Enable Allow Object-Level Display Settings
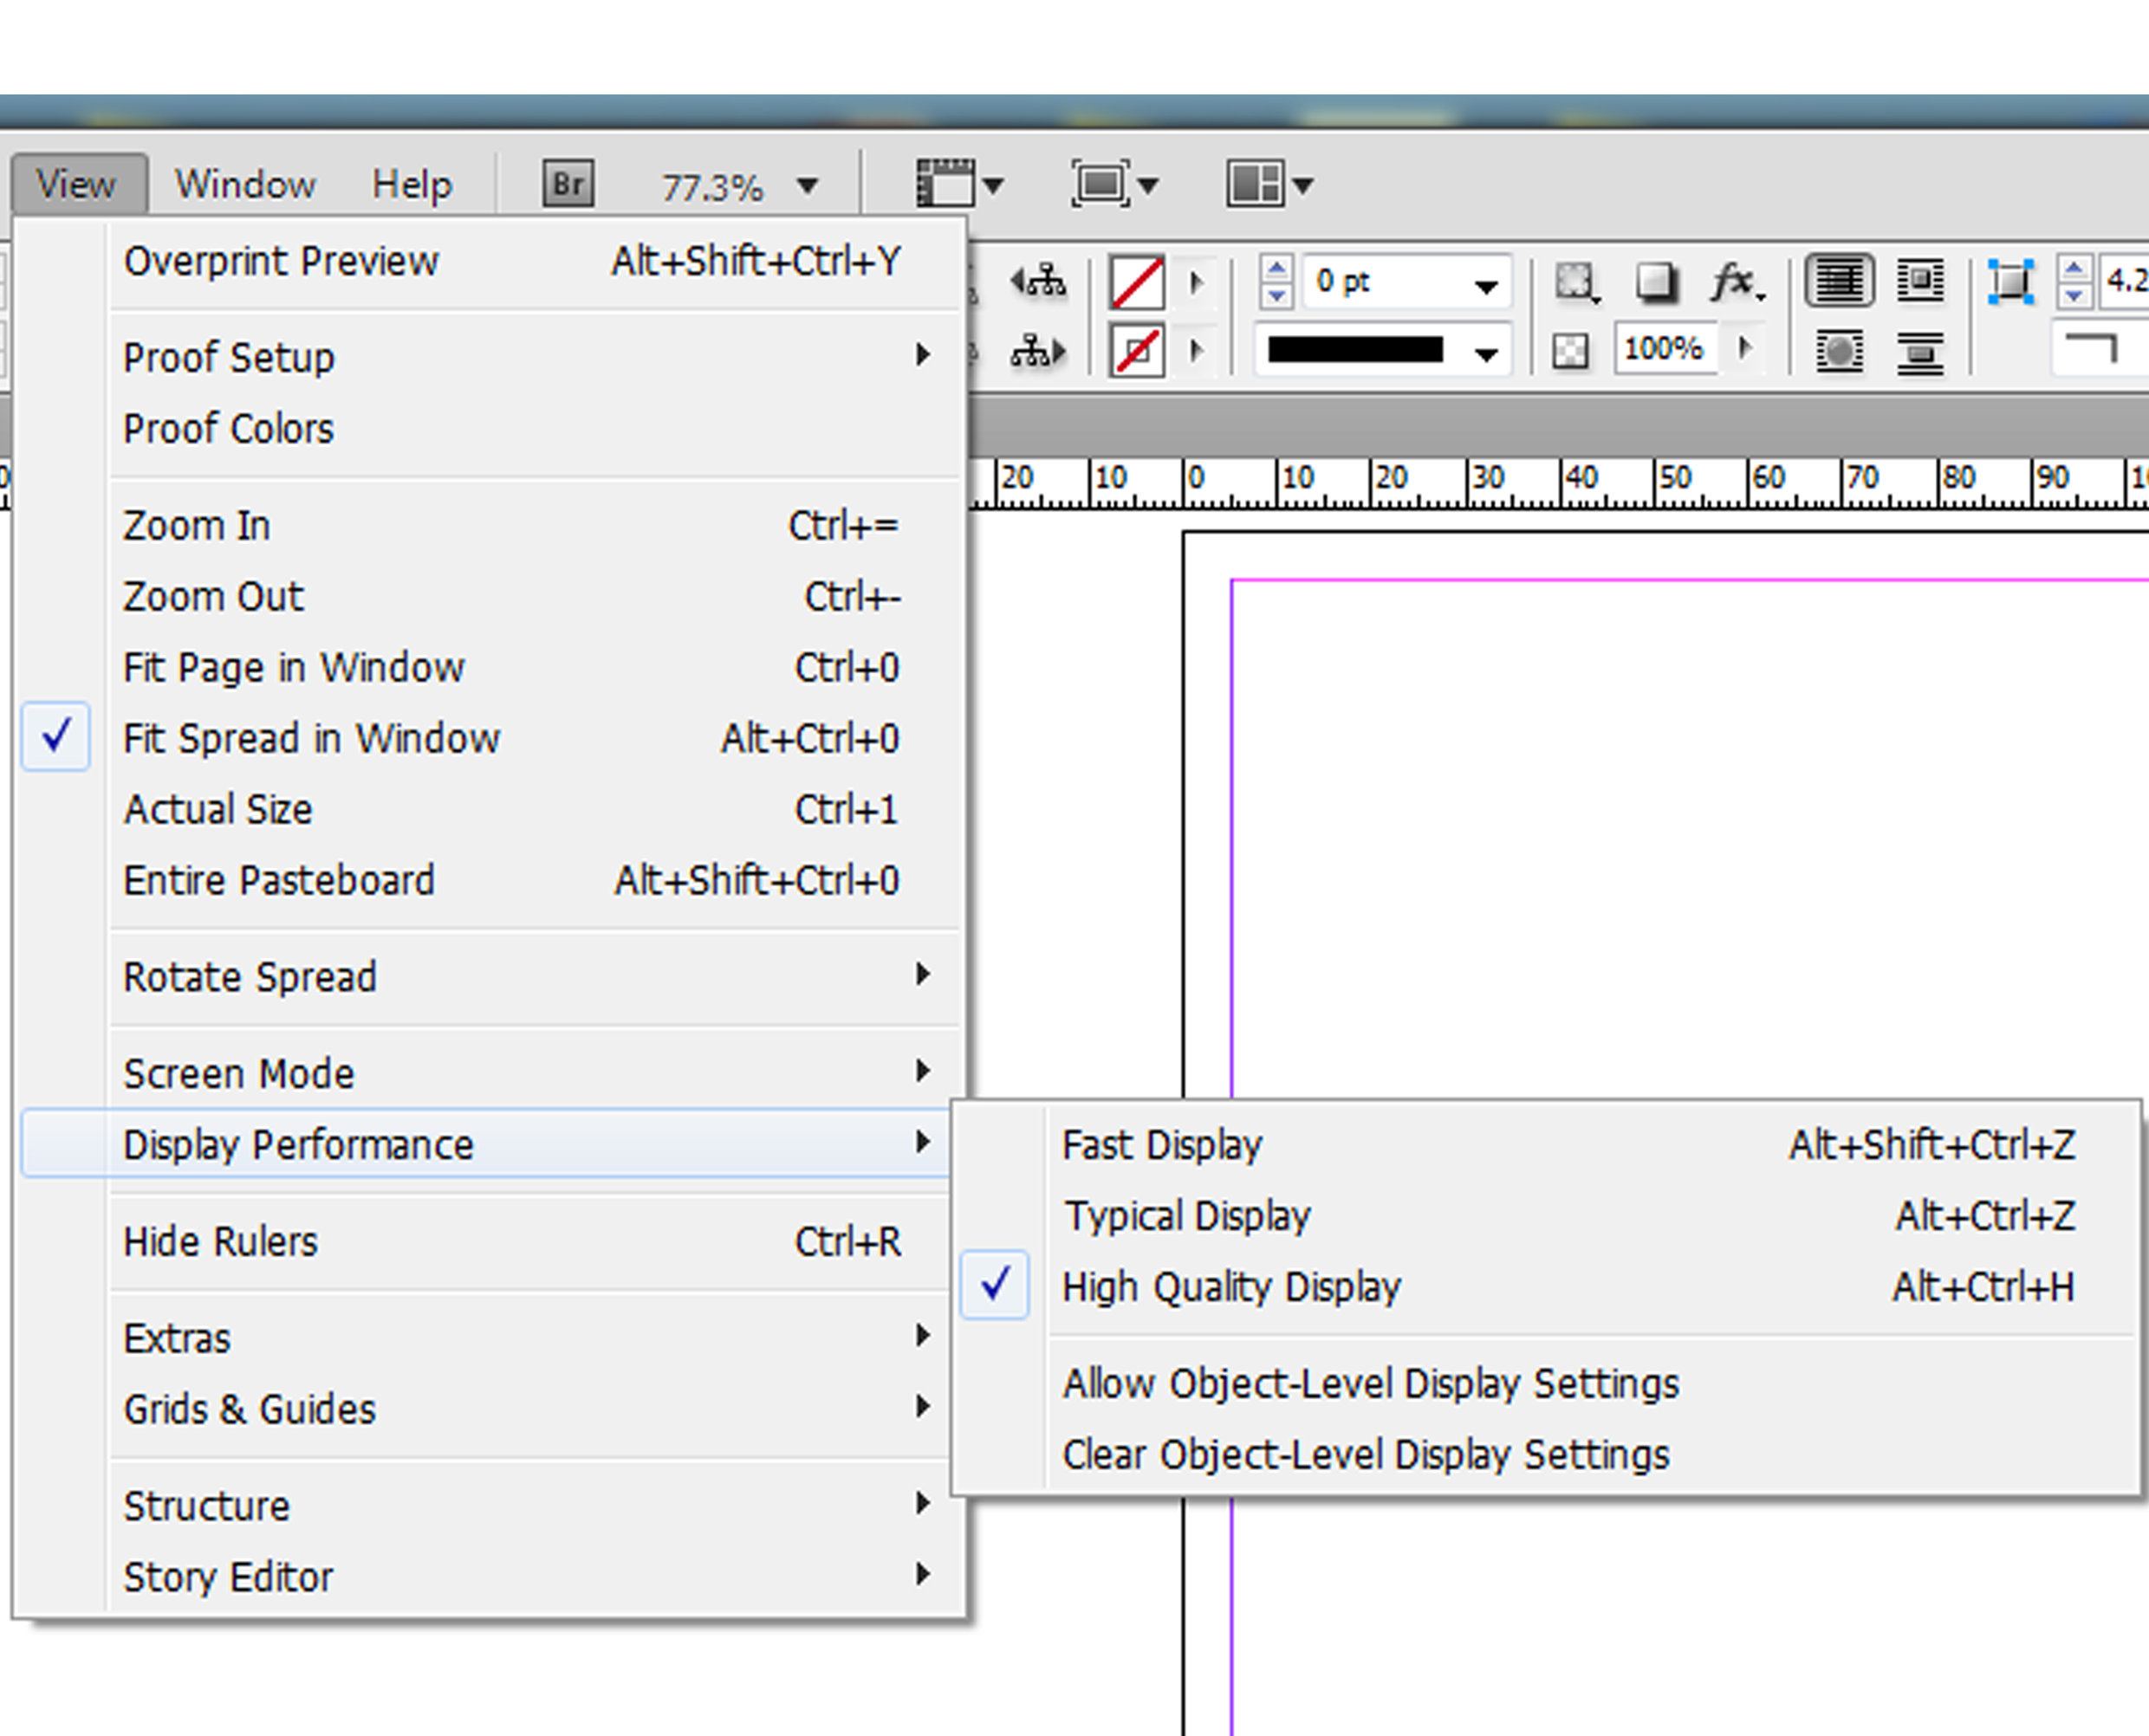Screen dimensions: 2149x1736 [x=1370, y=1383]
